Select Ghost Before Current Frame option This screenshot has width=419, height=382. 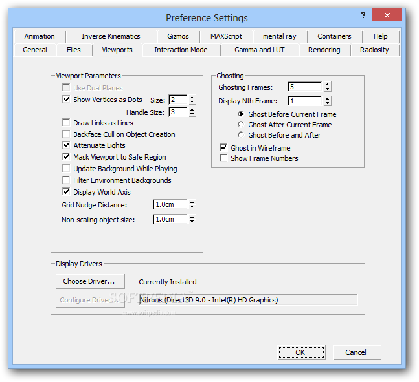241,114
